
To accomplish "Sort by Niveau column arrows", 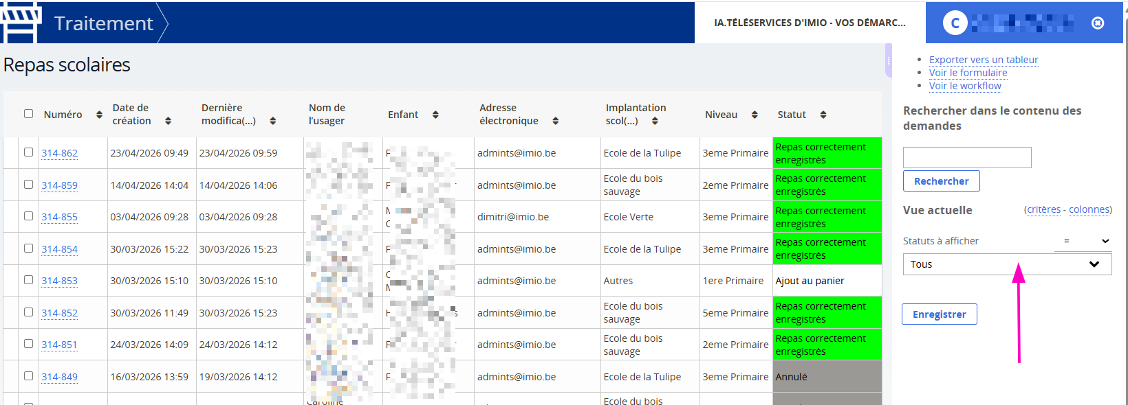I will click(755, 115).
